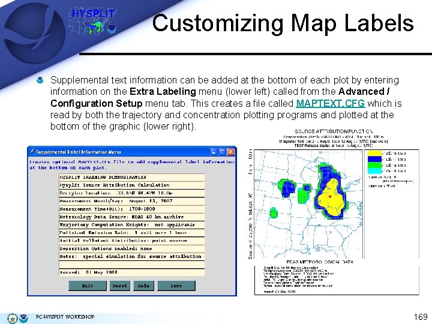The width and height of the screenshot is (432, 324).
Task: Click the SOURCE ATTRIBUTION FUNCTION plot title
Action: pyautogui.click(x=334, y=131)
